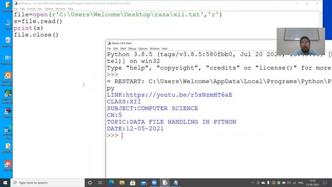Click 'file.close()' line in editor

click(x=36, y=35)
